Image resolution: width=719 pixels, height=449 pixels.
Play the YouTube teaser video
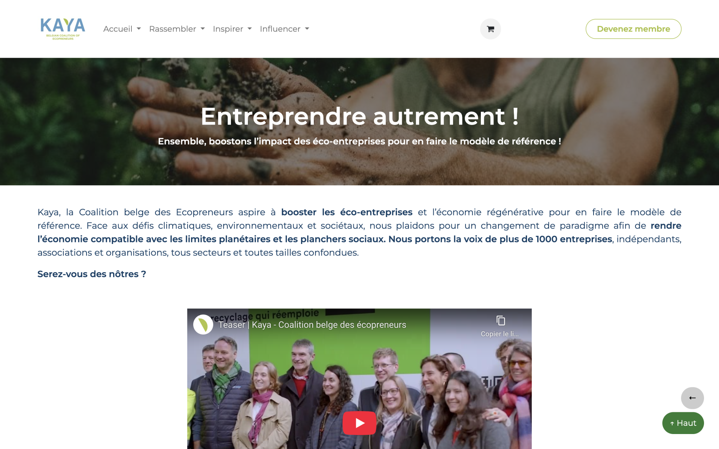click(359, 423)
